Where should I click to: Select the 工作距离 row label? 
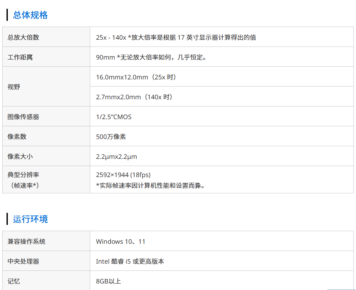coord(20,57)
